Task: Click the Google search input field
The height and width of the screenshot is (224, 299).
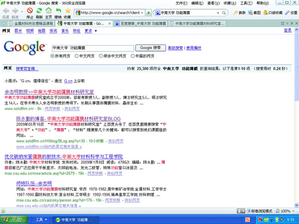Action: tap(93, 48)
